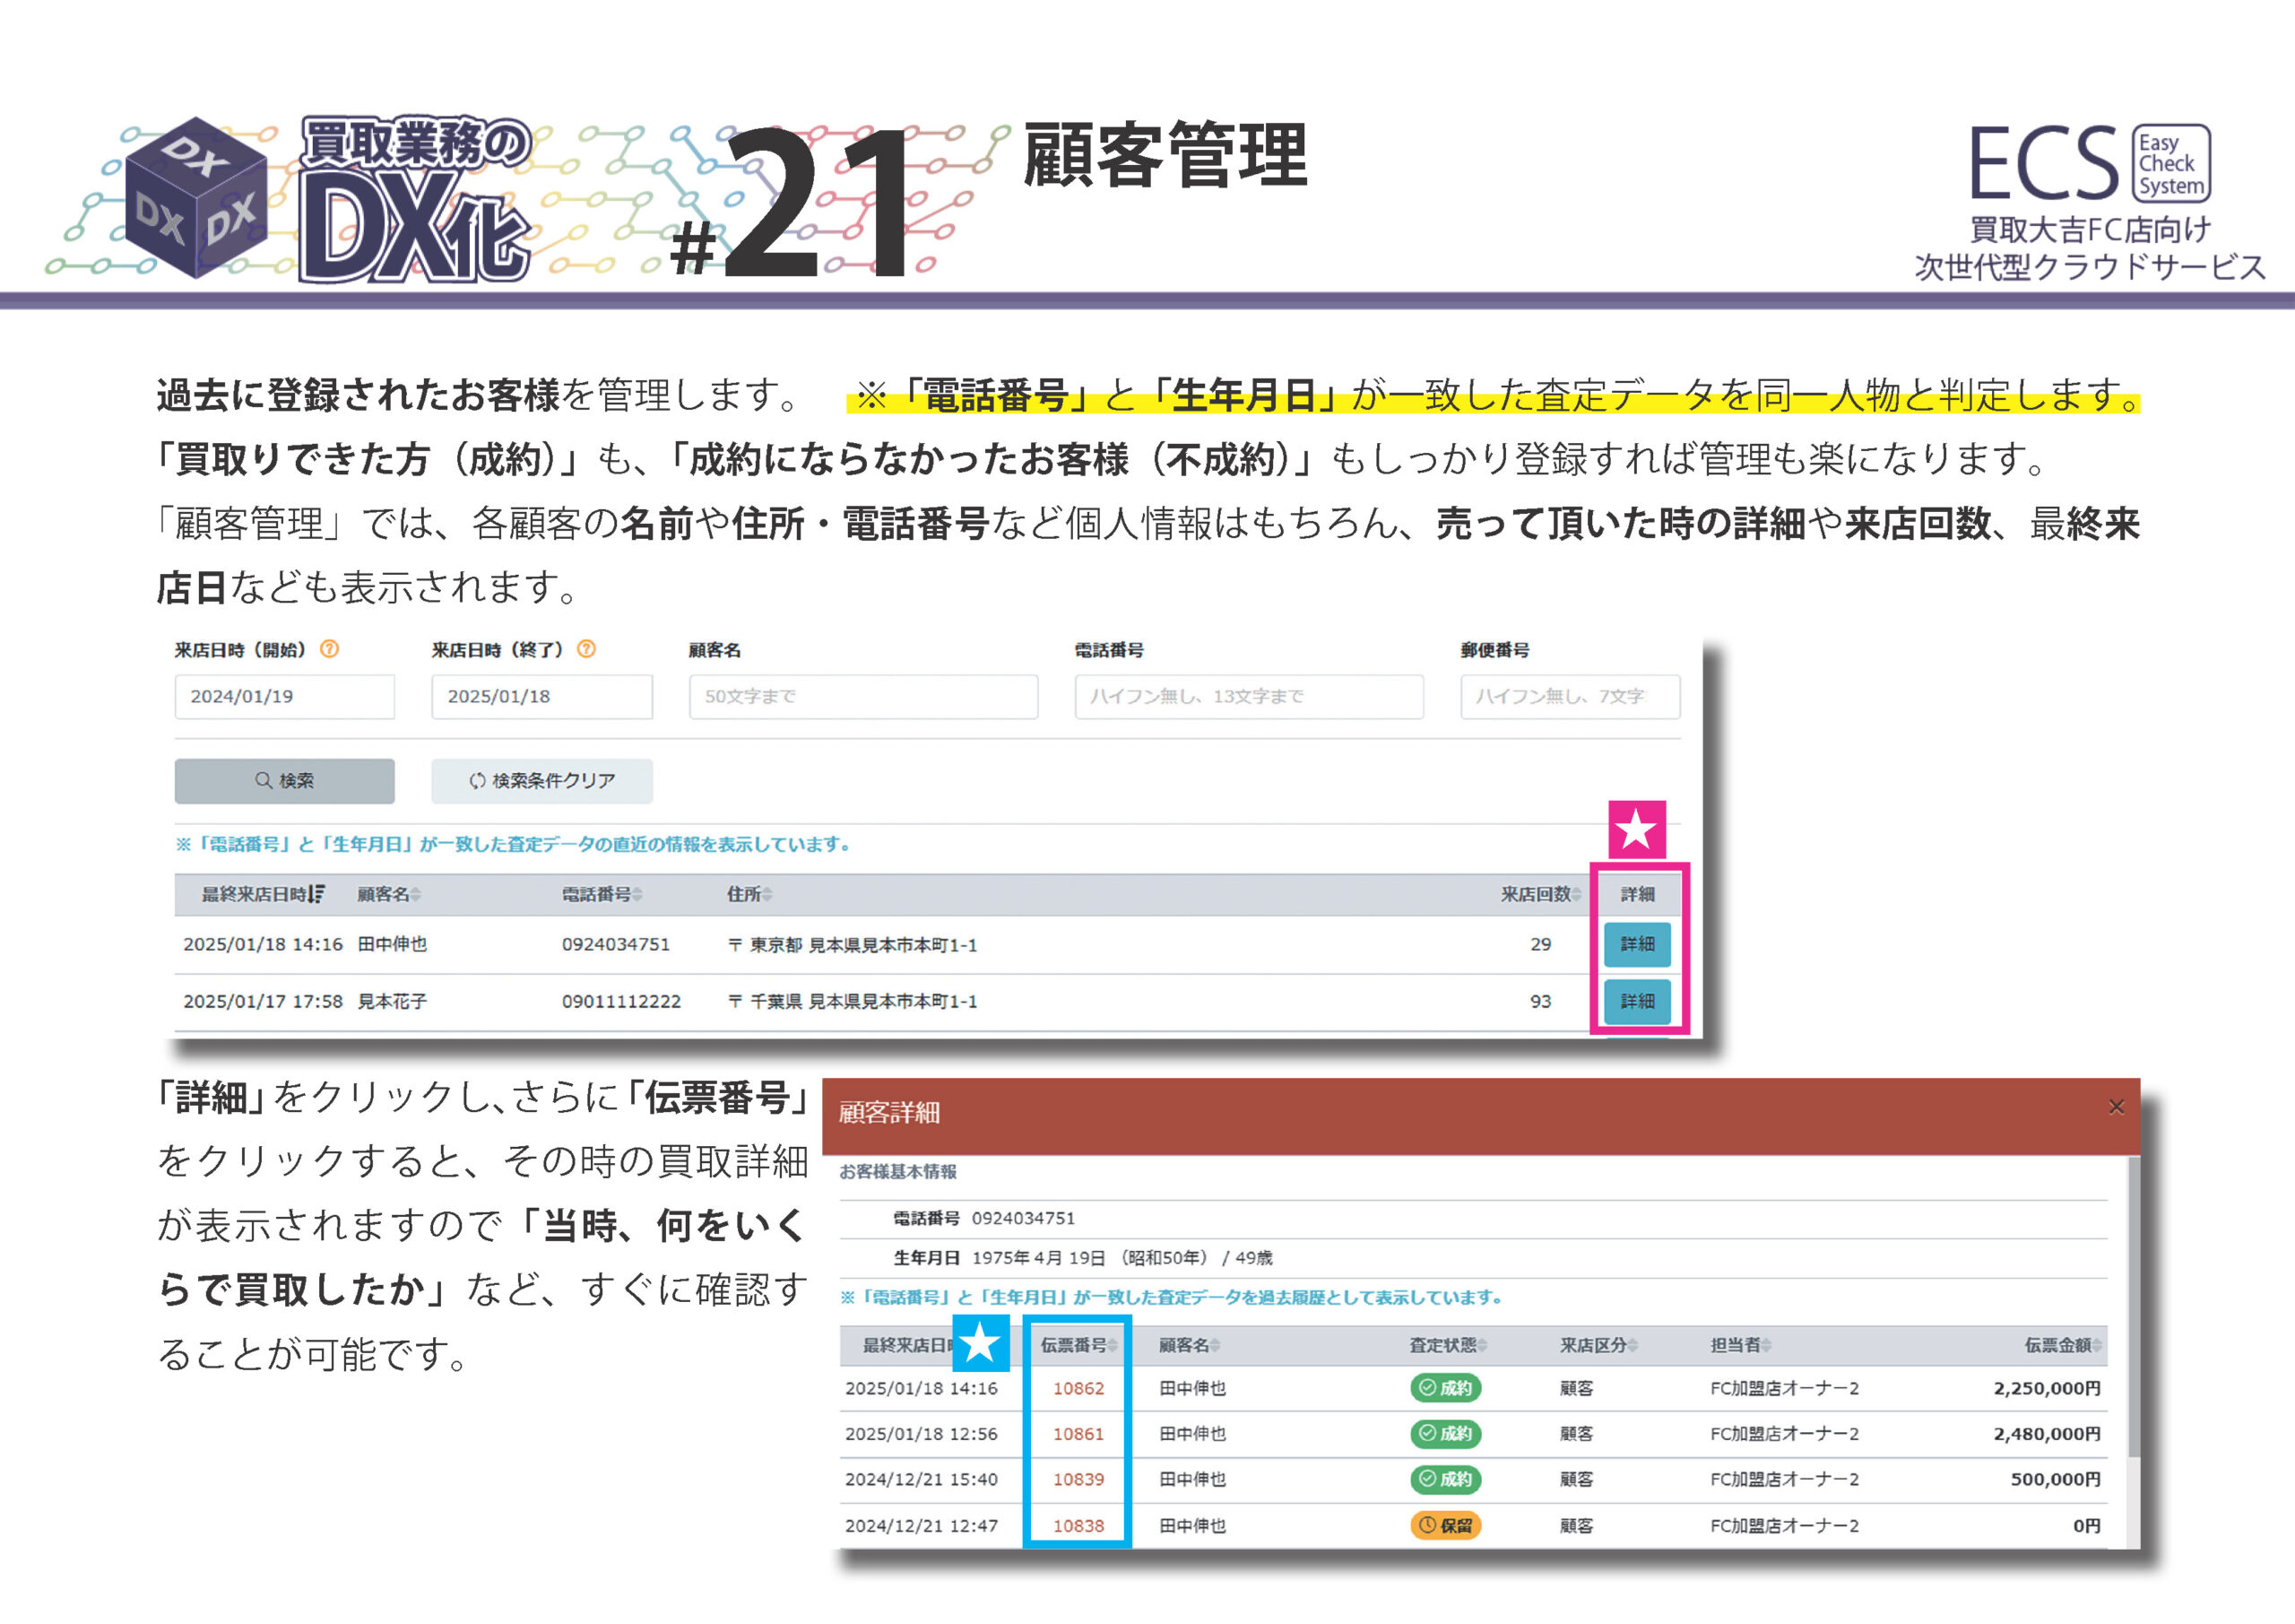2295x1624 pixels.
Task: Click the 顧客名 search input field
Action: tap(862, 697)
